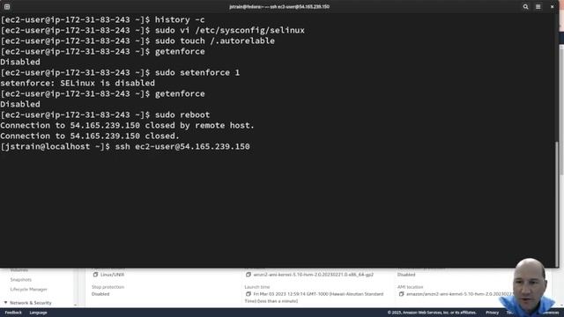Click the AMI location label in AWS console
The width and height of the screenshot is (564, 317).
[x=411, y=287]
